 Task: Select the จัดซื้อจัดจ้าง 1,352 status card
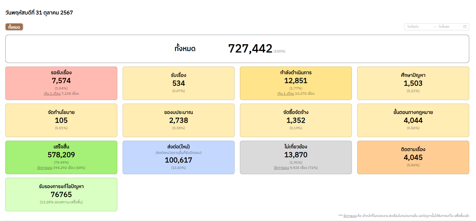pyautogui.click(x=296, y=120)
